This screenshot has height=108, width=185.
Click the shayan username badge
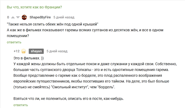tap(36, 51)
